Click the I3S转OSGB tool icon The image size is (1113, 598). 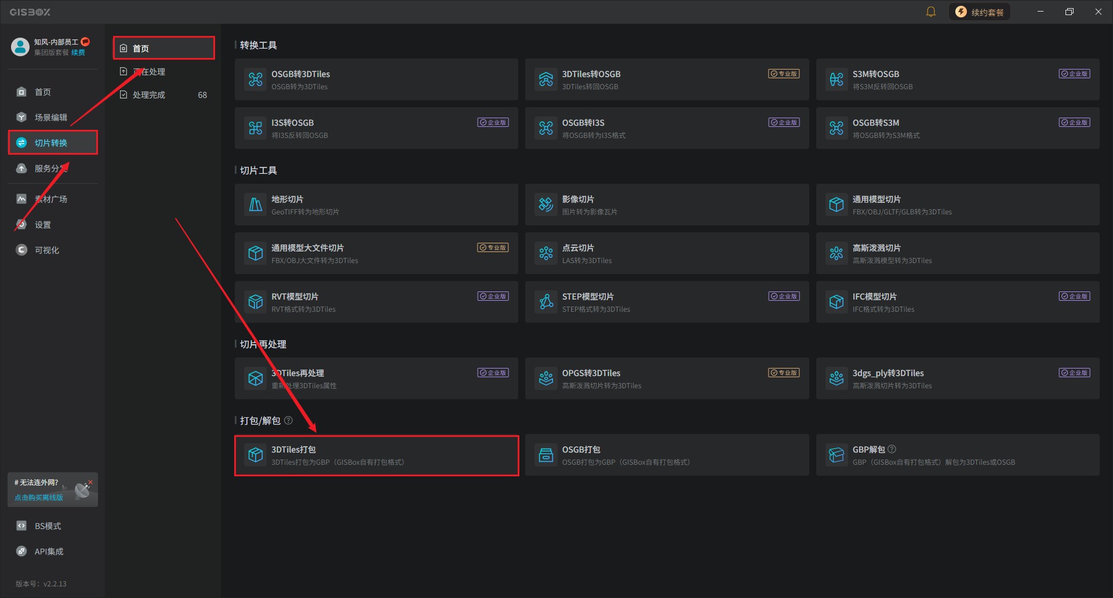click(256, 128)
